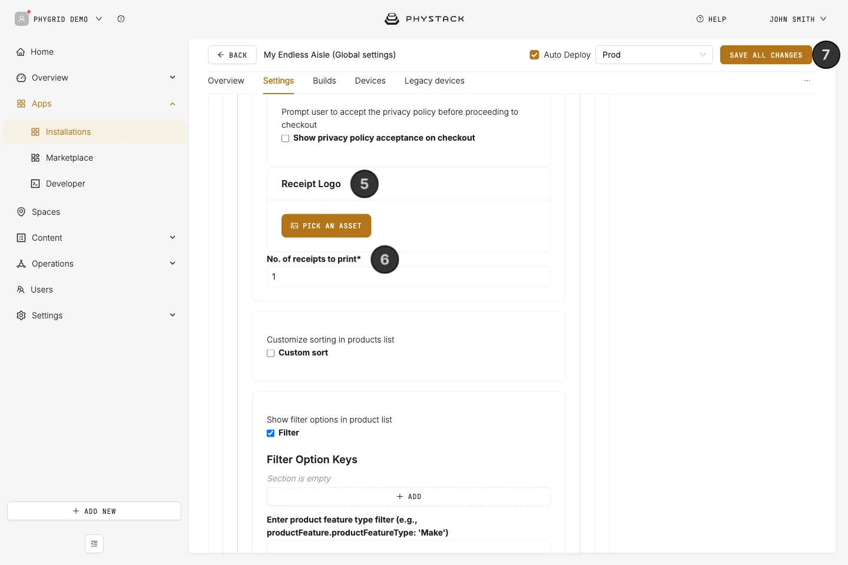Enable the Custom sort checkbox
This screenshot has height=565, width=848.
pos(270,353)
